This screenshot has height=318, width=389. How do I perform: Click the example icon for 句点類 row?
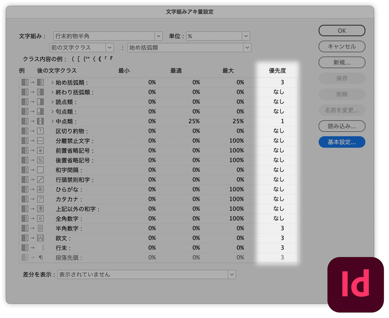40,111
